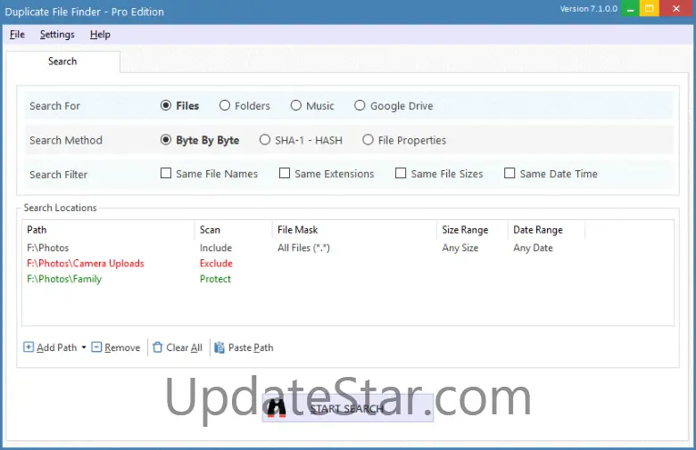Switch to the Search tab

tap(62, 61)
